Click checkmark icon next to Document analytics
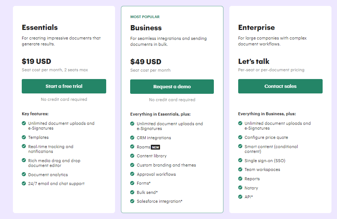The width and height of the screenshot is (337, 219). [x=24, y=175]
